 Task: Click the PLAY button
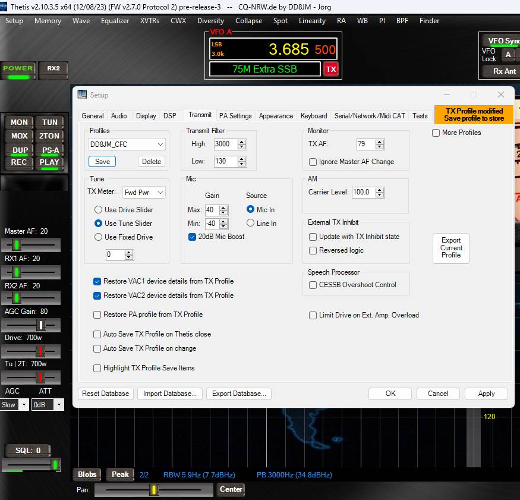pyautogui.click(x=49, y=162)
